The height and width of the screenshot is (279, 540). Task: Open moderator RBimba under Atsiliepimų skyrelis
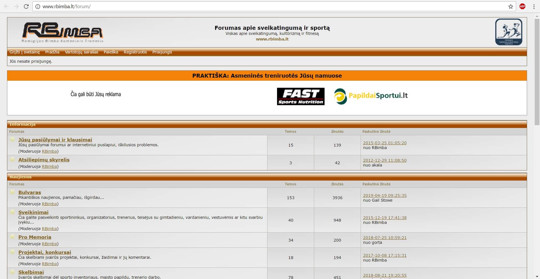(x=49, y=166)
